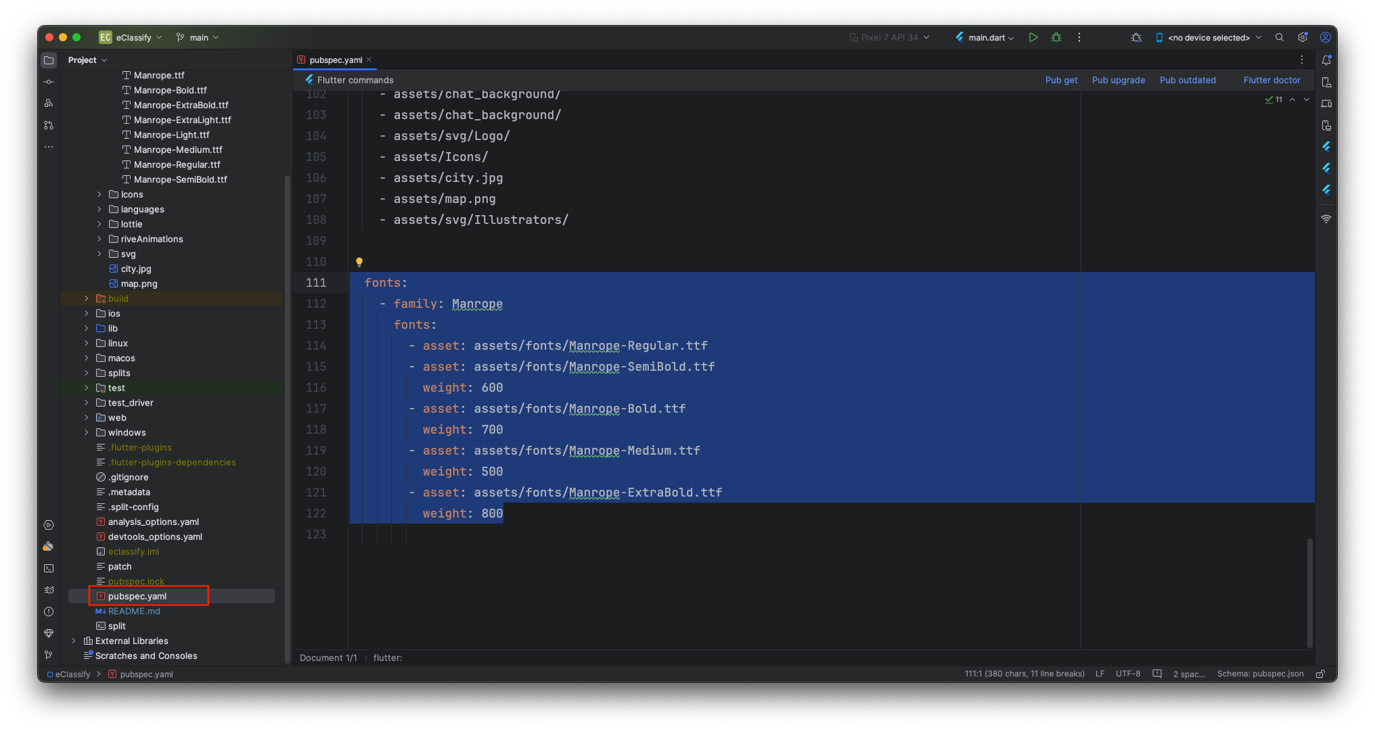Toggle the left panel collapse icon
Image resolution: width=1375 pixels, height=732 pixels.
(x=49, y=59)
